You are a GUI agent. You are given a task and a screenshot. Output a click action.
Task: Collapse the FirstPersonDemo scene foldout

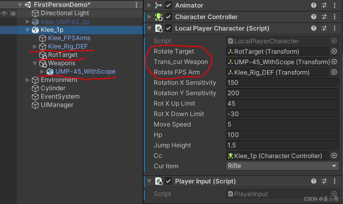(x=20, y=5)
